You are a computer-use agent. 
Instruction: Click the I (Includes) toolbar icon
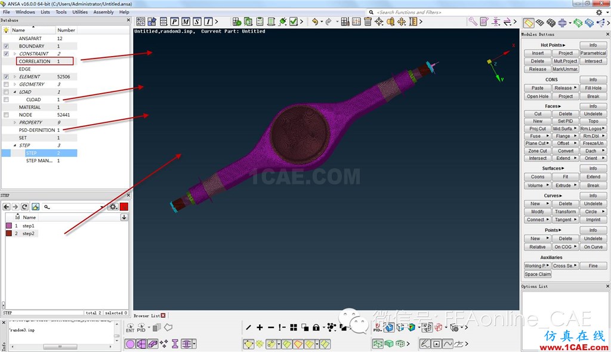coord(208,22)
